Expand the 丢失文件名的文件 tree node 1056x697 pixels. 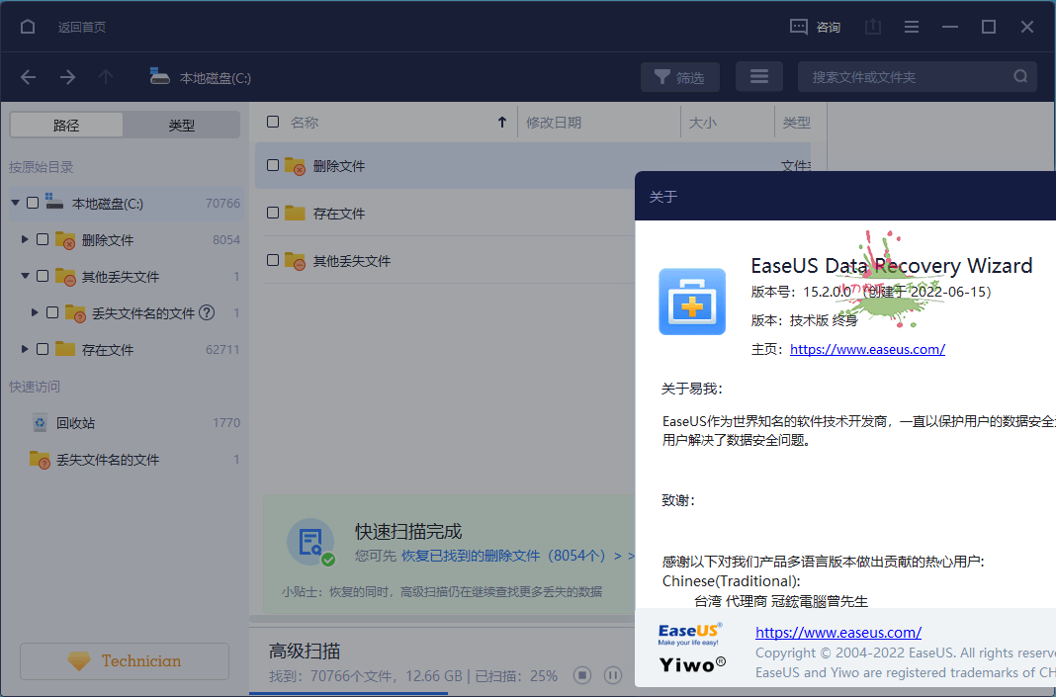36,312
